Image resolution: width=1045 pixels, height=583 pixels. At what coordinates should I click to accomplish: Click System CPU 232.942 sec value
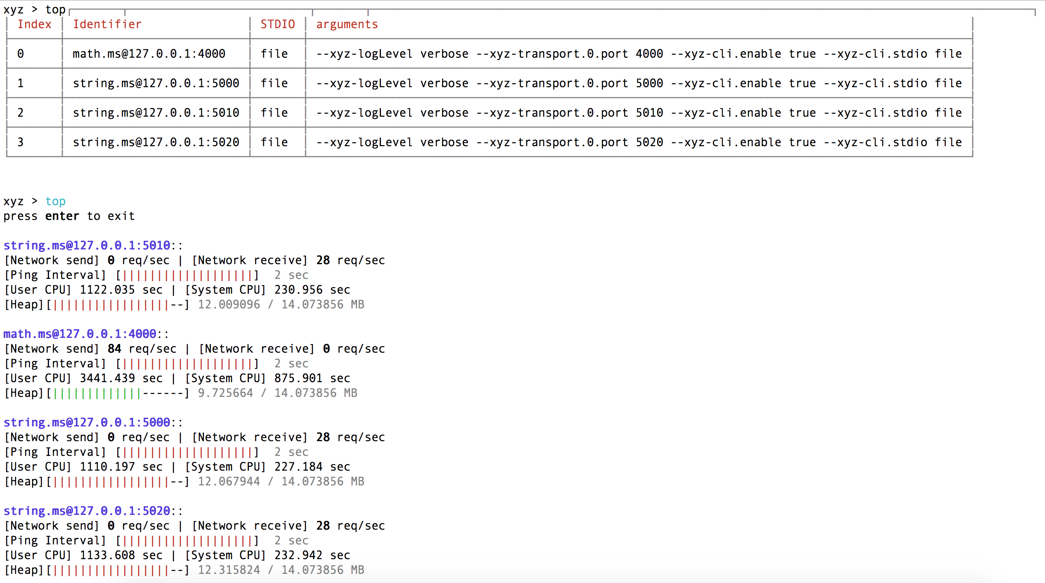[x=312, y=555]
